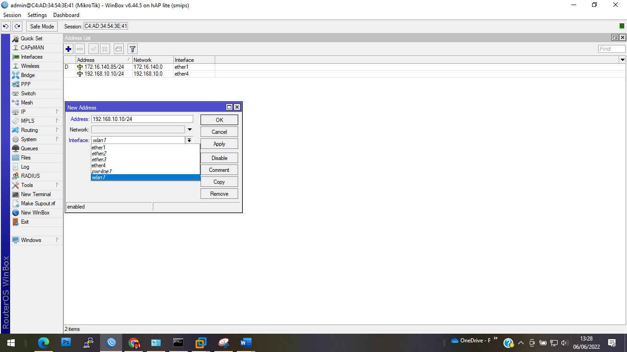Open the Settings menu
The width and height of the screenshot is (627, 352).
point(37,15)
